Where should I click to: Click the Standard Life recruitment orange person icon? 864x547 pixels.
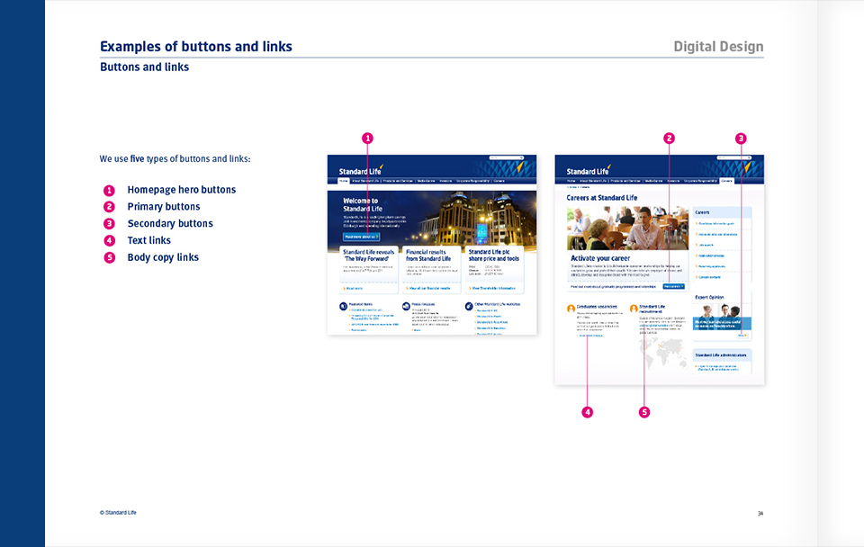pyautogui.click(x=634, y=309)
